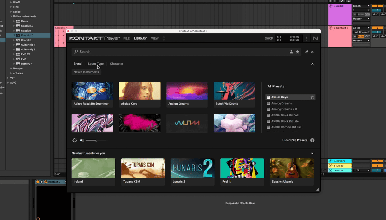Expand the iZotope plugin folder
The image size is (386, 220).
pyautogui.click(x=11, y=69)
